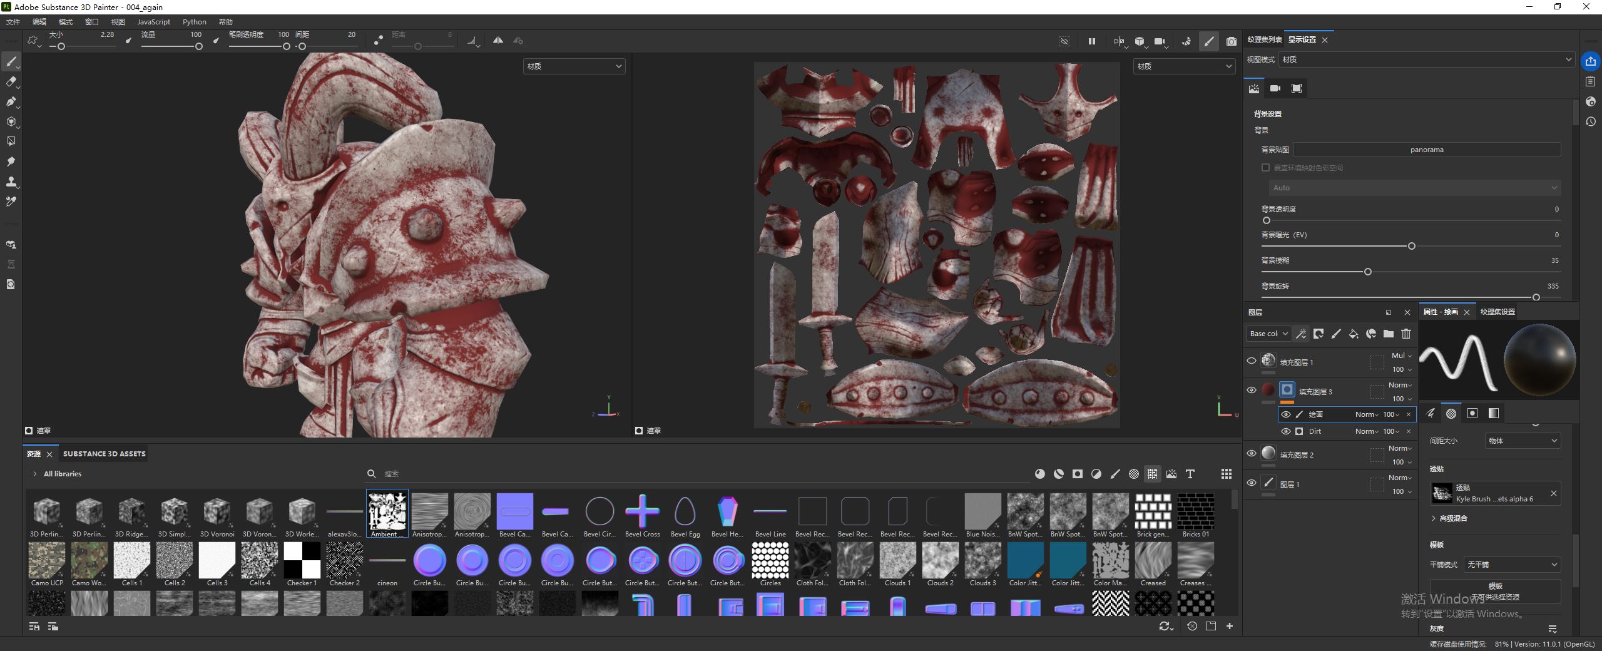Select the Eraser tool in left toolbar
The image size is (1602, 651).
point(11,81)
